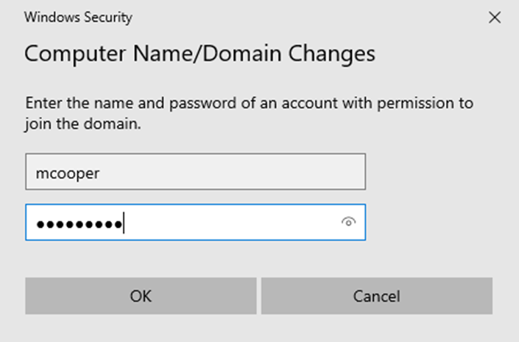The image size is (519, 342).
Task: Click the empty area of the username box
Action: pos(232,171)
